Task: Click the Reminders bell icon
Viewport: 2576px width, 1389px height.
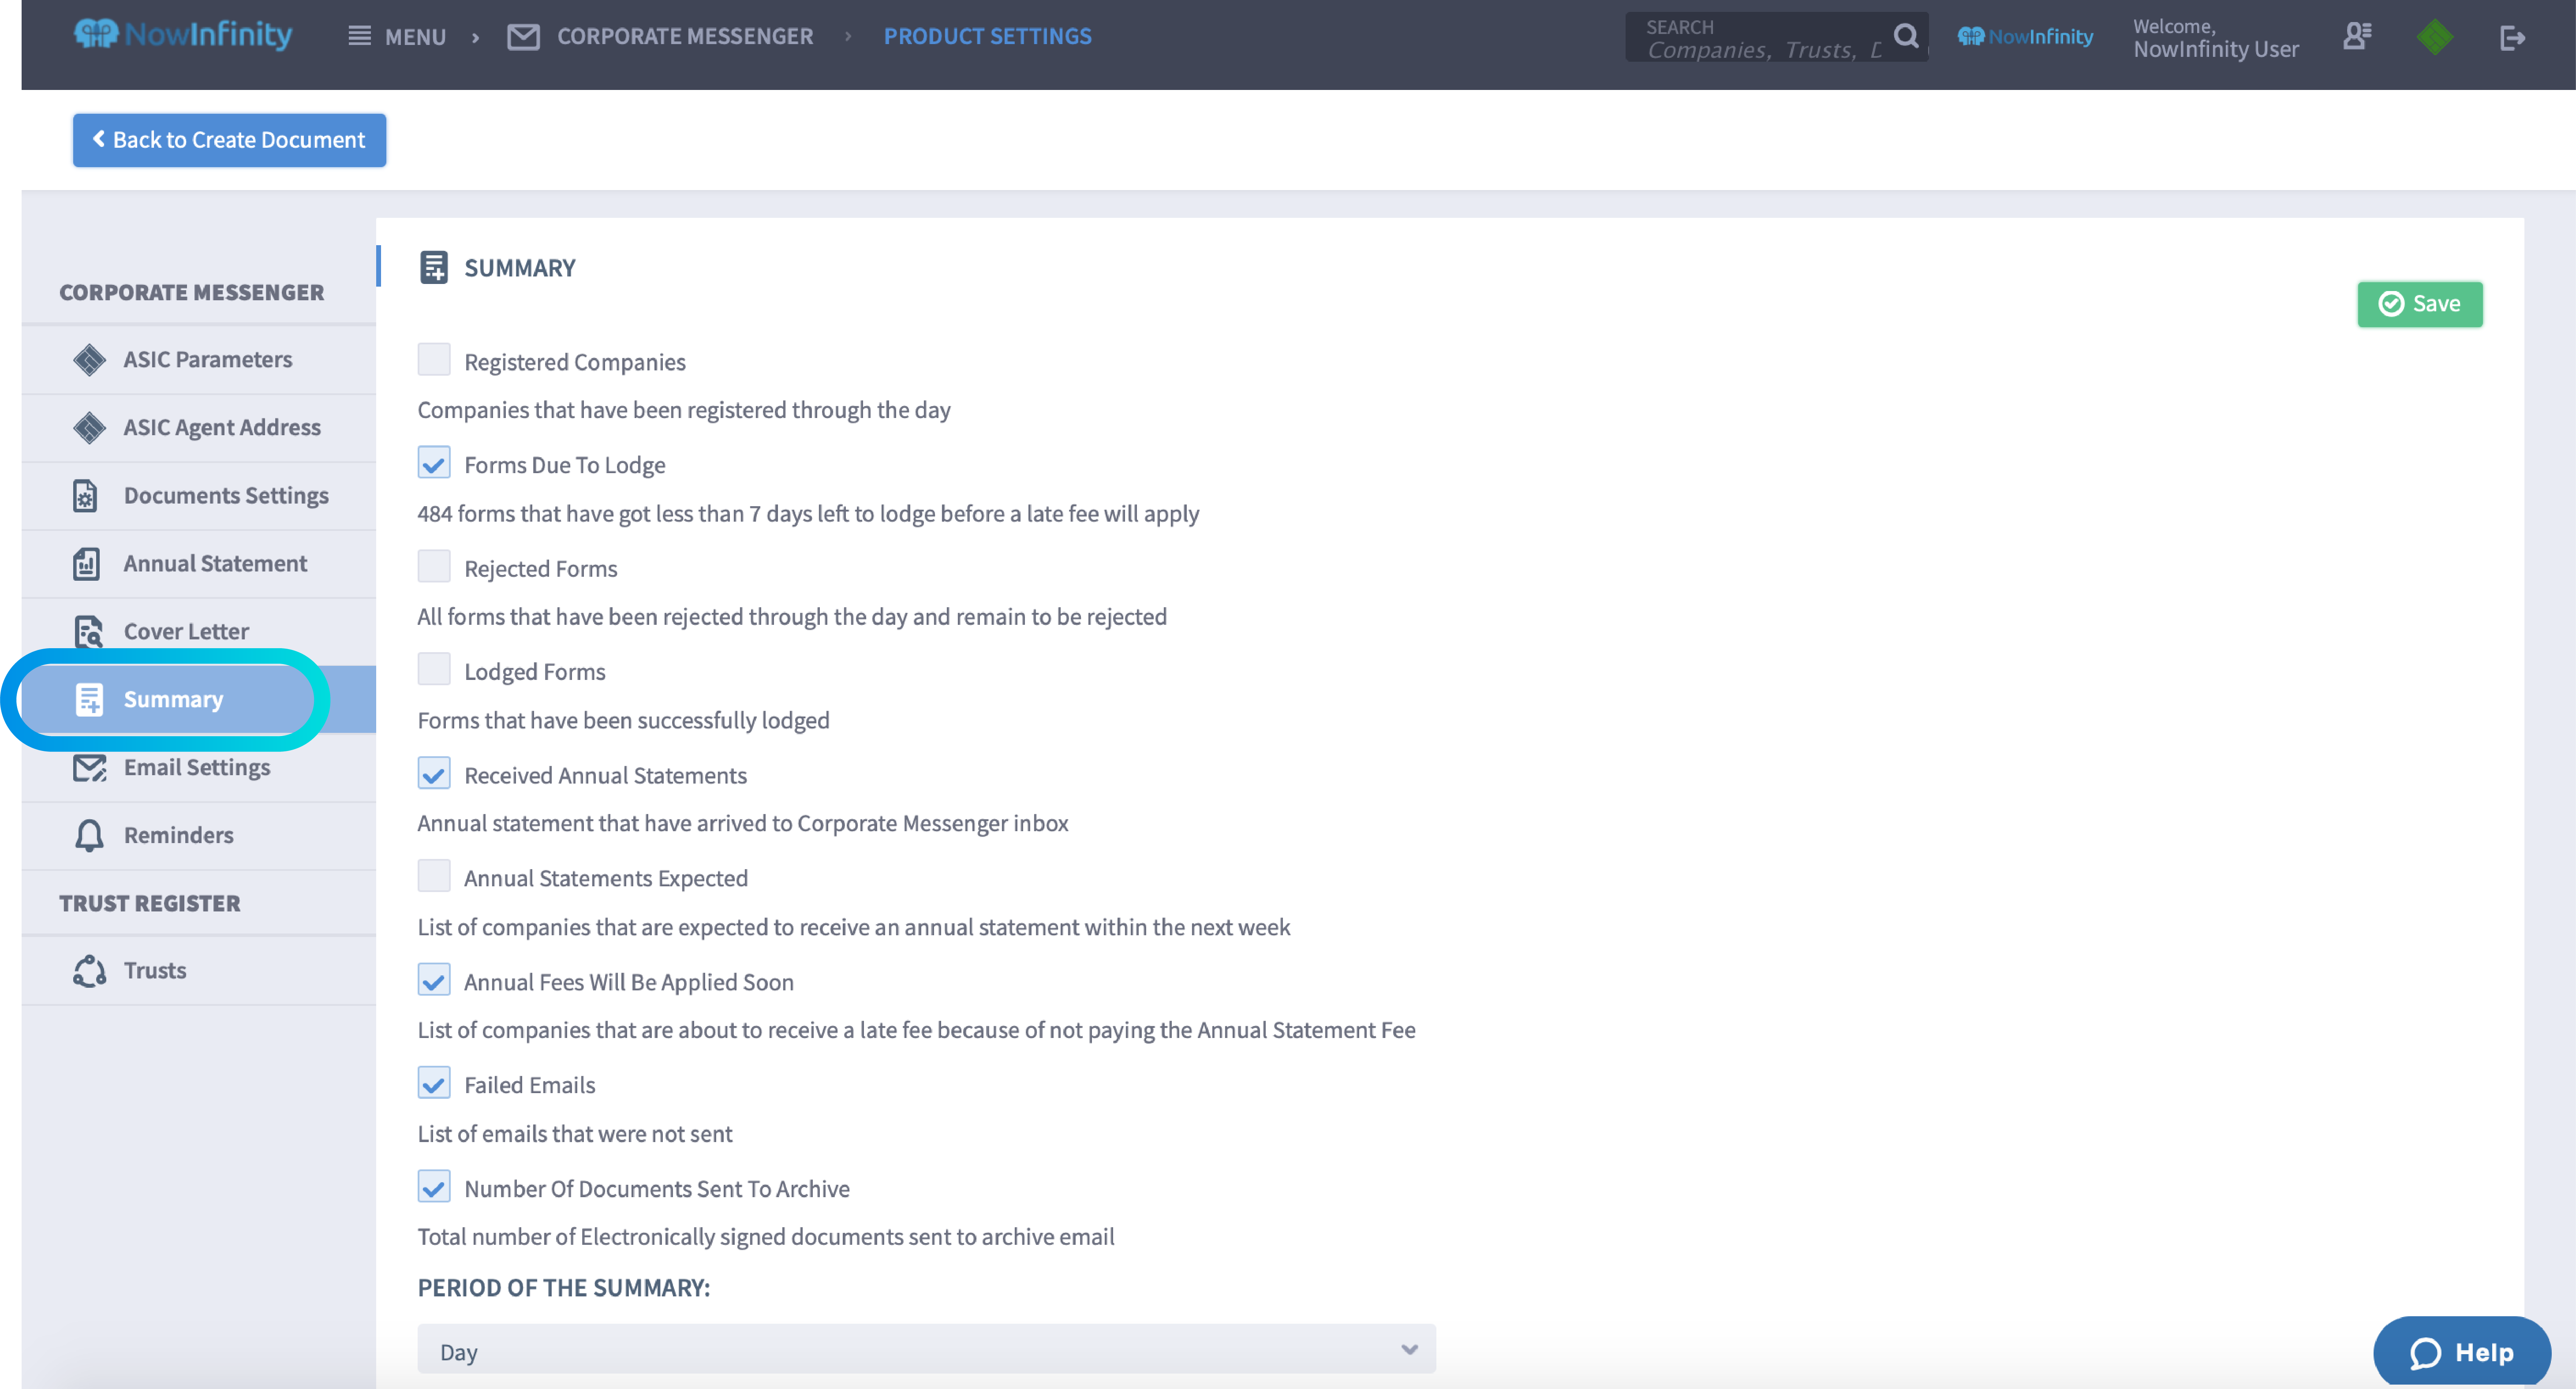Action: pos(89,835)
